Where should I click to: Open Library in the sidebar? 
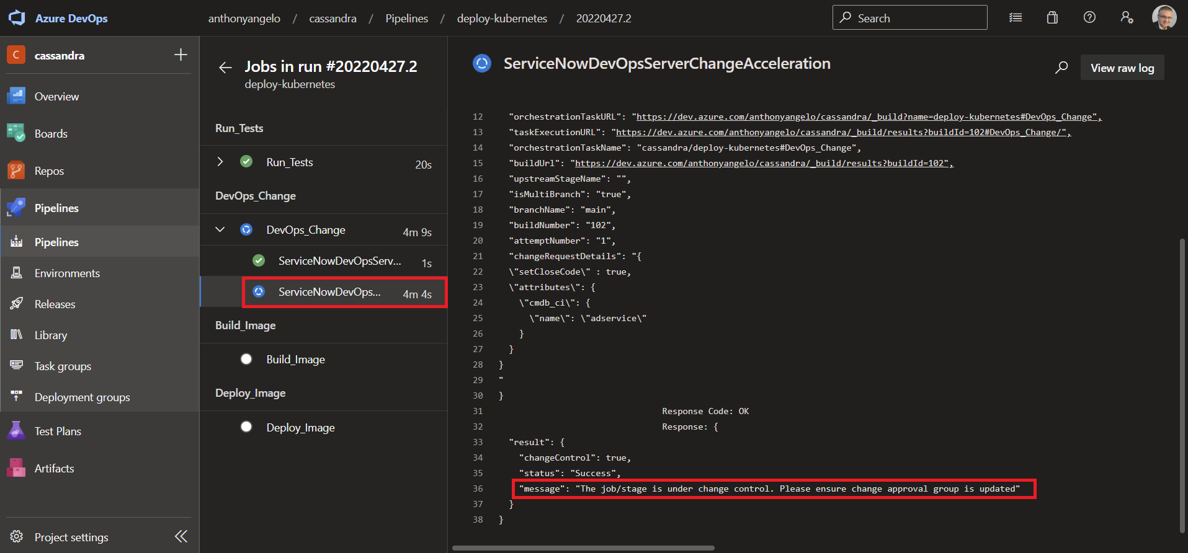tap(99, 335)
